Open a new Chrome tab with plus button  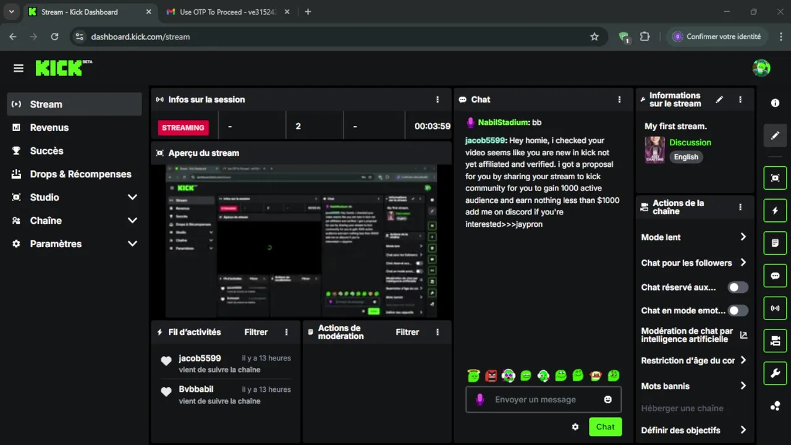308,12
